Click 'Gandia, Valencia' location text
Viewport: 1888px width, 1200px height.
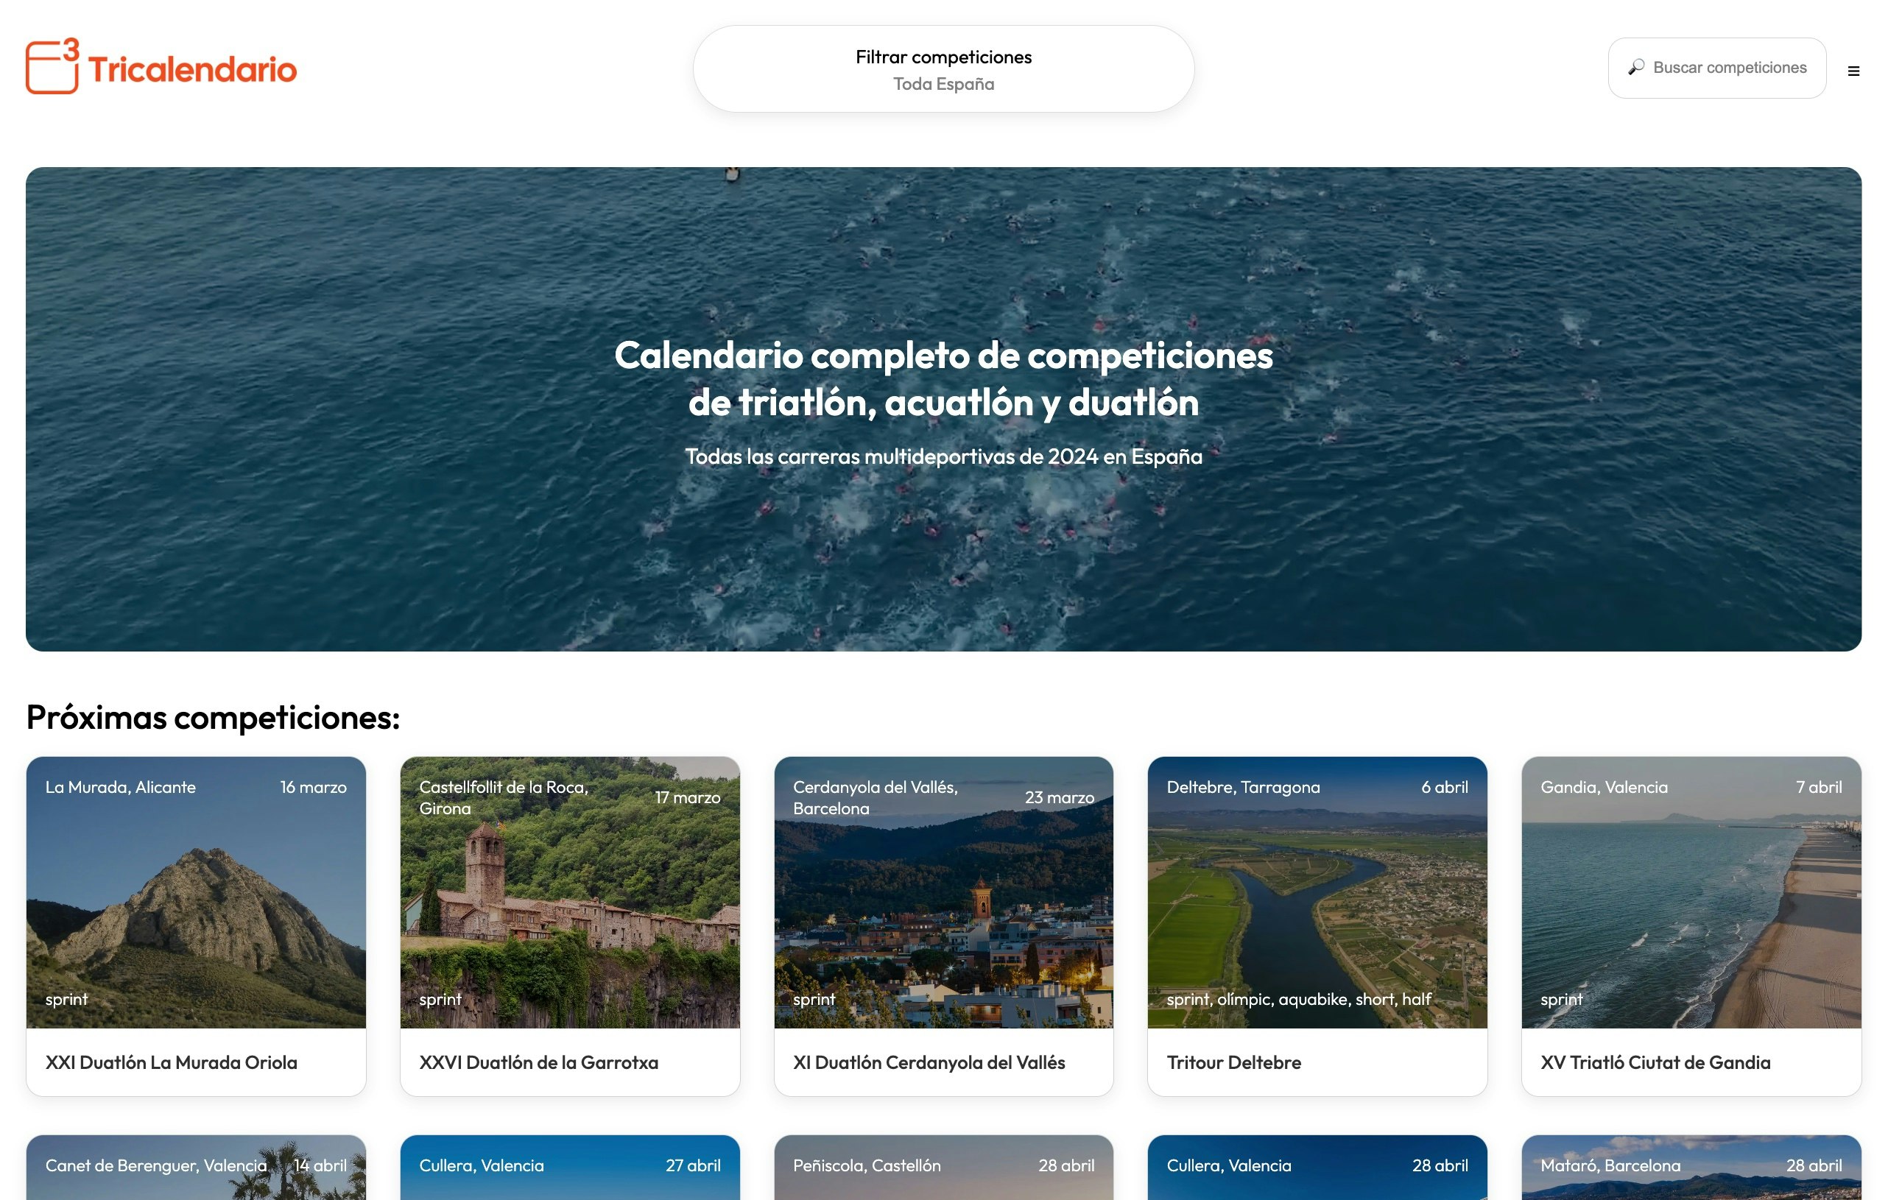click(1605, 787)
